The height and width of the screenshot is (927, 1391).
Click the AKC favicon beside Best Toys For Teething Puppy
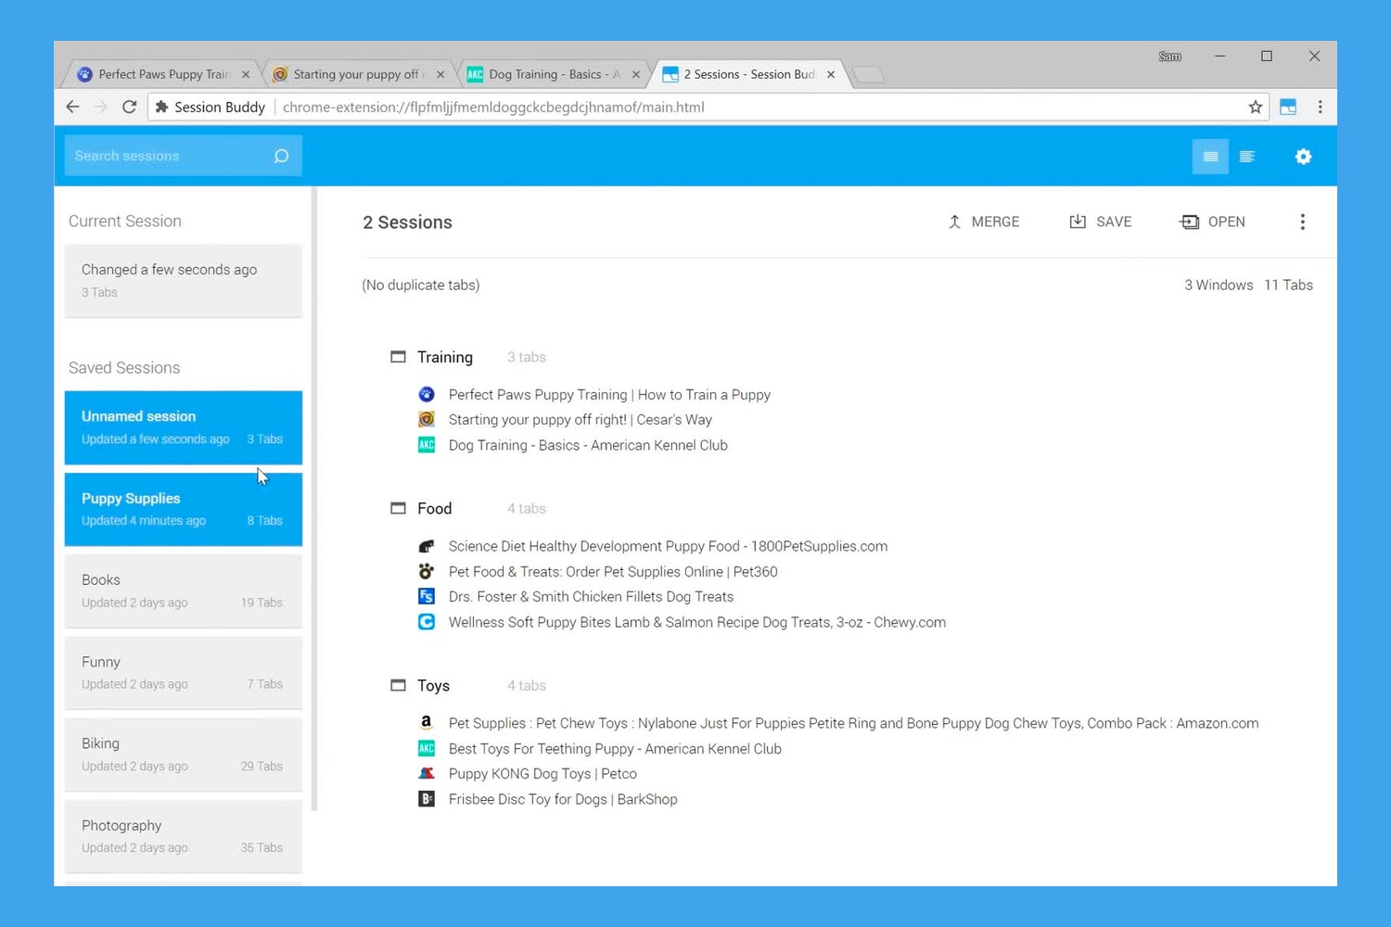point(427,748)
